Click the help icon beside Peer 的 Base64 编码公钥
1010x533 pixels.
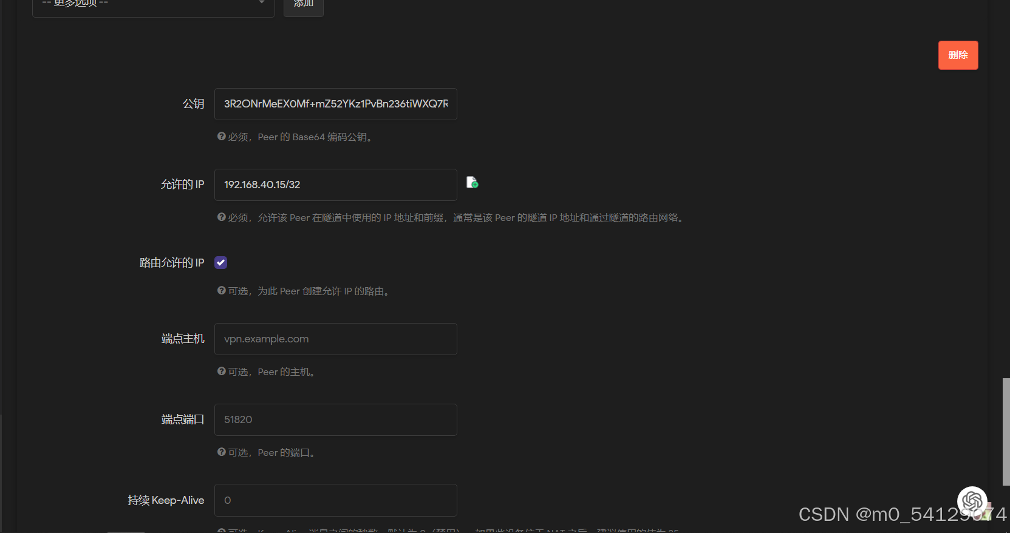pyautogui.click(x=222, y=137)
